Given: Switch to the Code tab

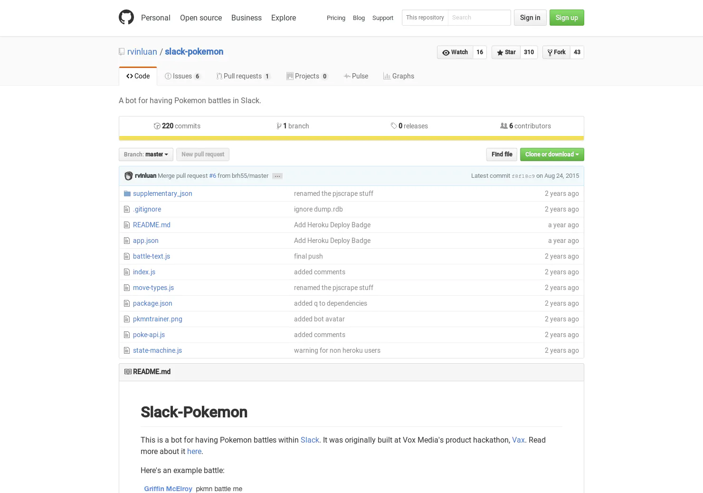Looking at the screenshot, I should coord(138,76).
